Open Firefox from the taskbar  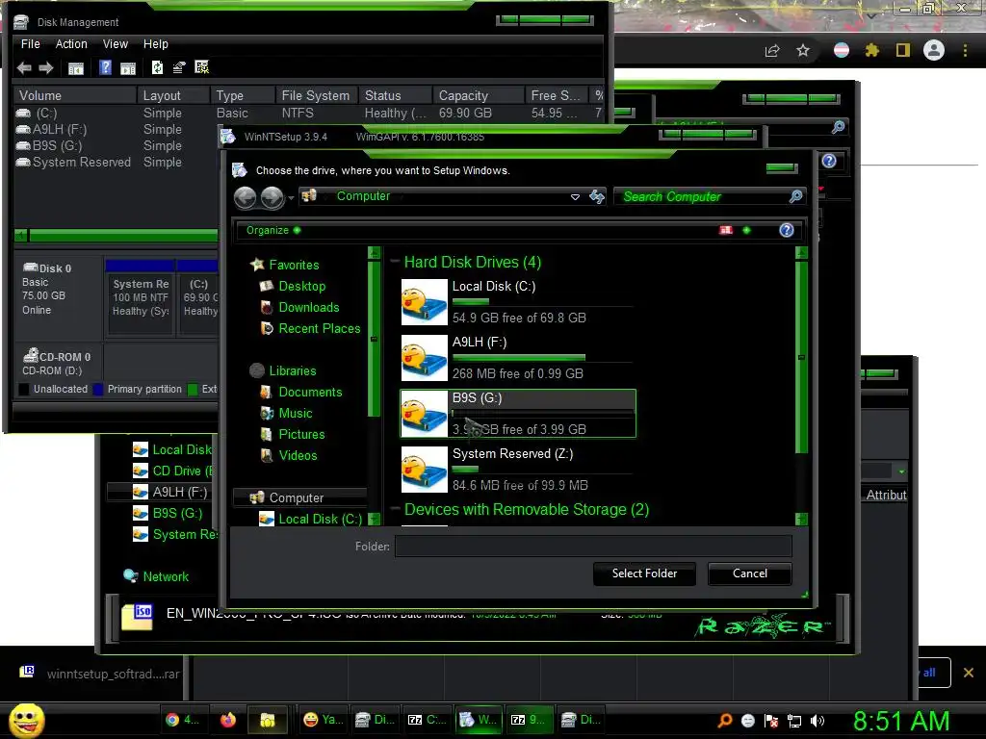(227, 720)
